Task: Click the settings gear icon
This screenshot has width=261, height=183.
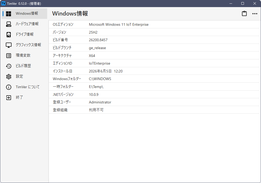Action: 8,77
